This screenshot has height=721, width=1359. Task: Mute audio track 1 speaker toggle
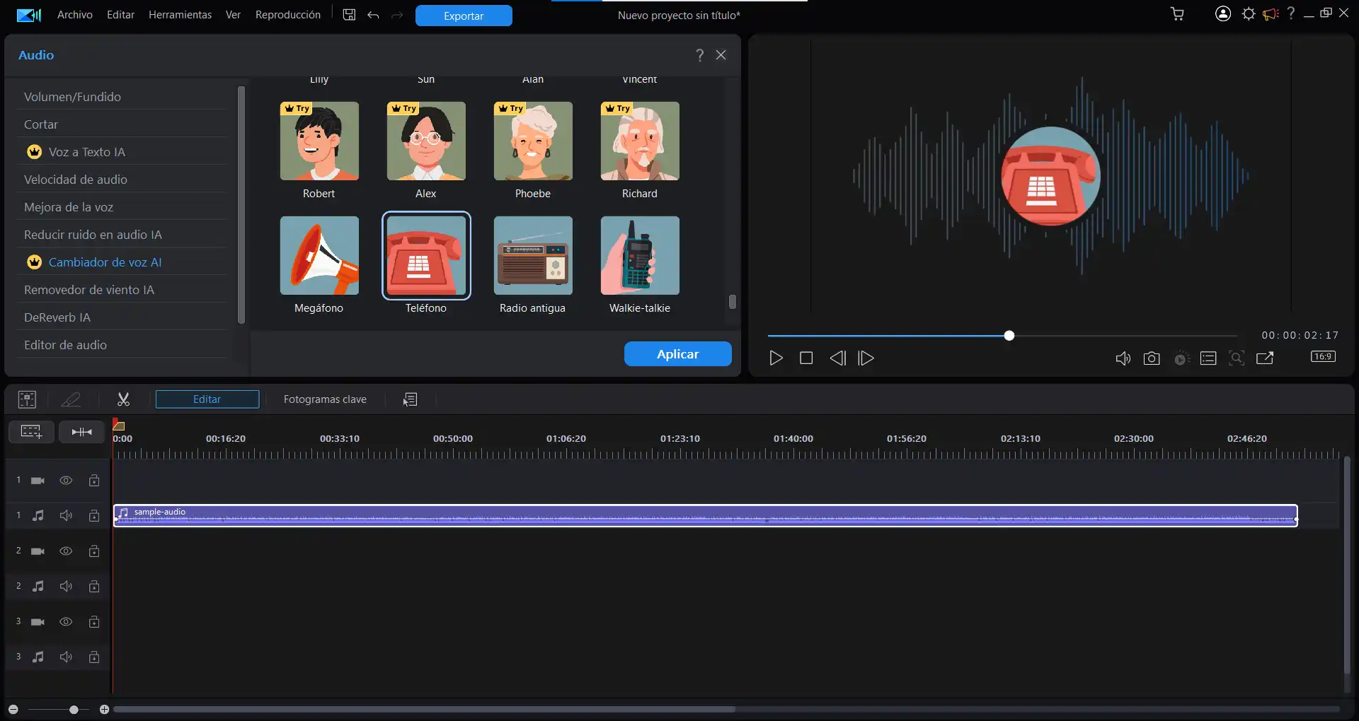[66, 516]
